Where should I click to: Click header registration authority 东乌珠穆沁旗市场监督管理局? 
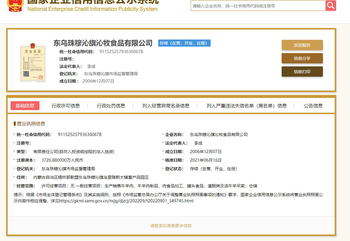click(x=111, y=74)
